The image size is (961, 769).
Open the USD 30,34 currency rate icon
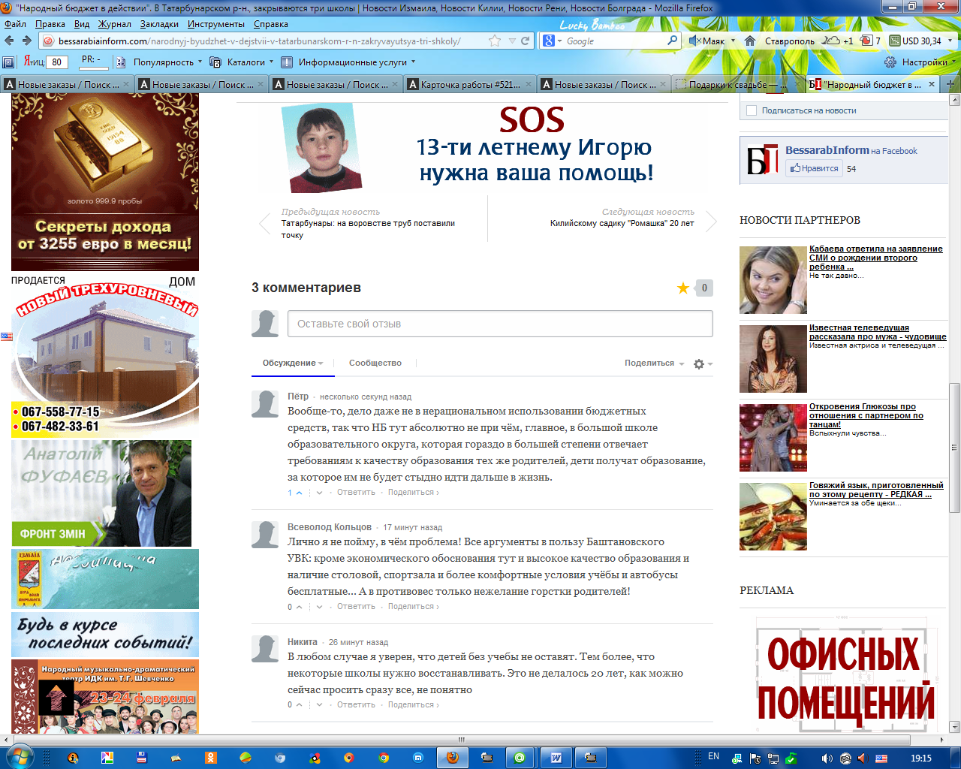click(895, 41)
